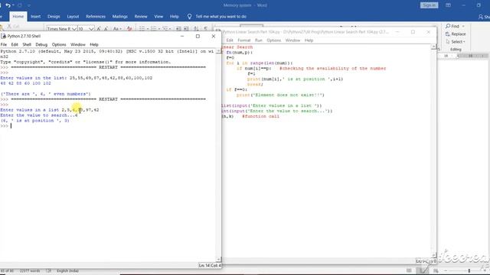The image size is (490, 275).
Task: Click the 'Enter the value to search' shell line
Action: (x=39, y=115)
